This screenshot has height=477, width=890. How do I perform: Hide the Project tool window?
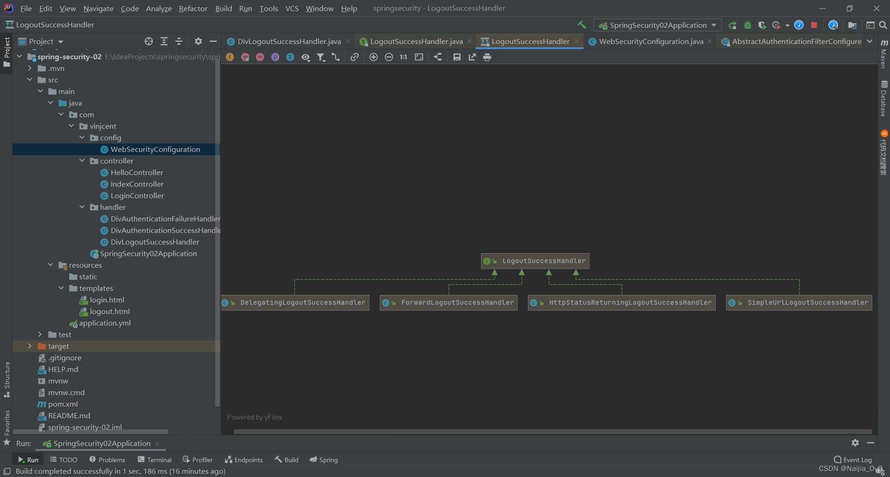213,41
